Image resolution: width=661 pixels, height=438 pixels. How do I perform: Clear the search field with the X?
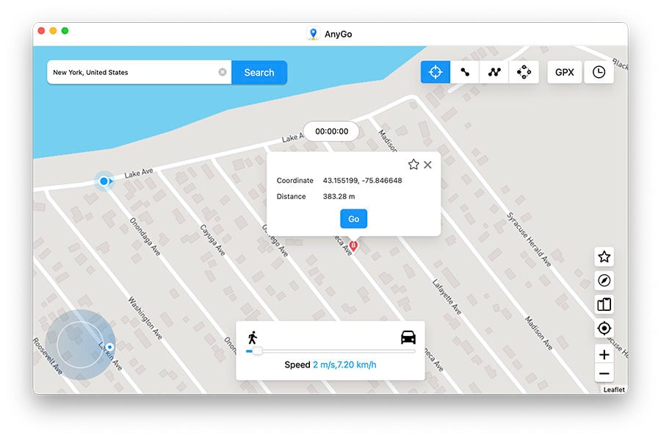pyautogui.click(x=223, y=72)
